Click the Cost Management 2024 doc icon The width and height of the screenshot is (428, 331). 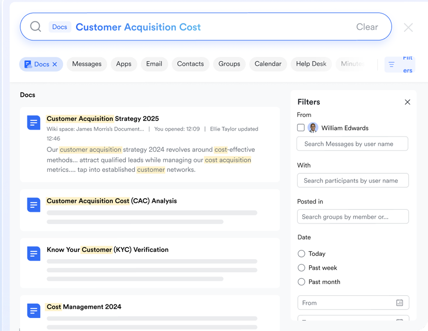point(34,311)
